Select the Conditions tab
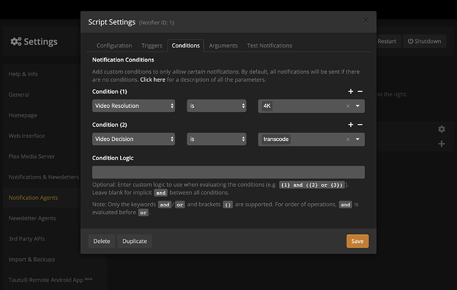This screenshot has width=457, height=290. click(185, 46)
